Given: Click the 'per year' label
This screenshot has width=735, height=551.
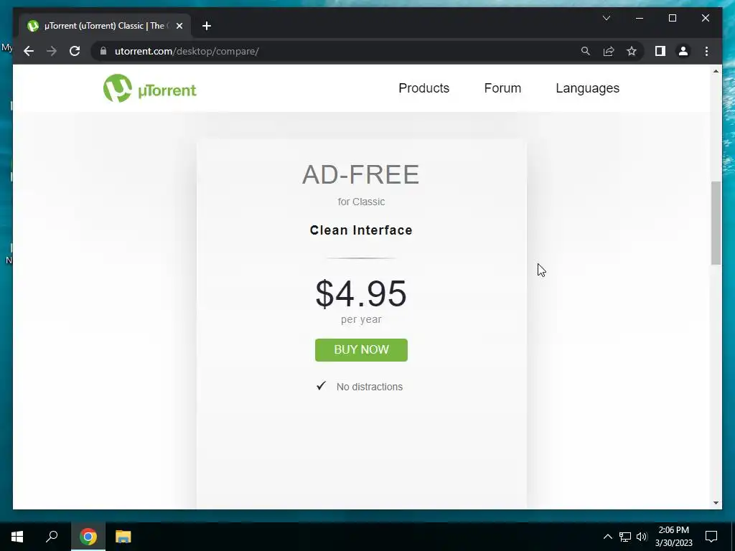Looking at the screenshot, I should coord(361,319).
